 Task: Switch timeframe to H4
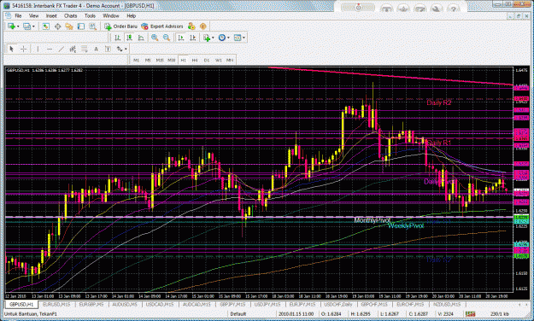pyautogui.click(x=195, y=61)
